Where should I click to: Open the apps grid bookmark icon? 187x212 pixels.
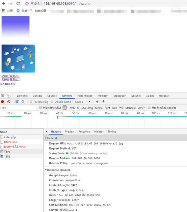[3, 11]
